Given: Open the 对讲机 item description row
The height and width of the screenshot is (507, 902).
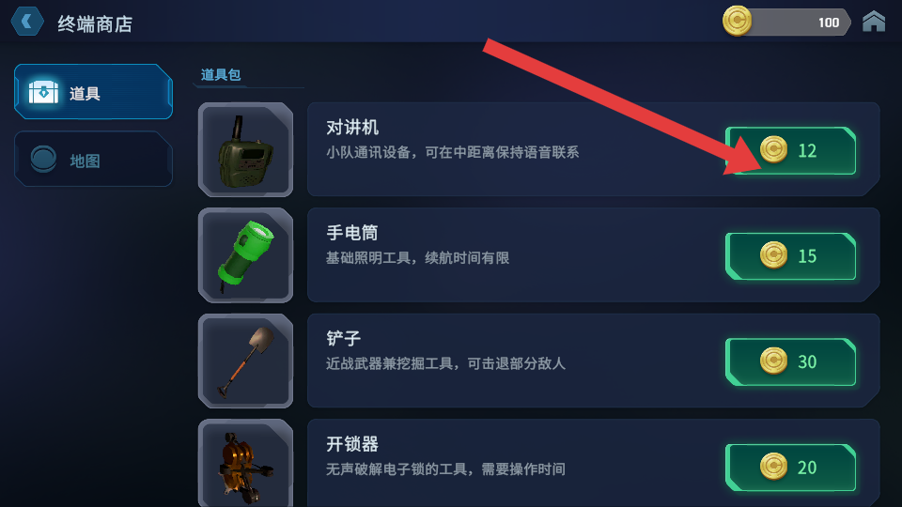Looking at the screenshot, I should click(593, 149).
